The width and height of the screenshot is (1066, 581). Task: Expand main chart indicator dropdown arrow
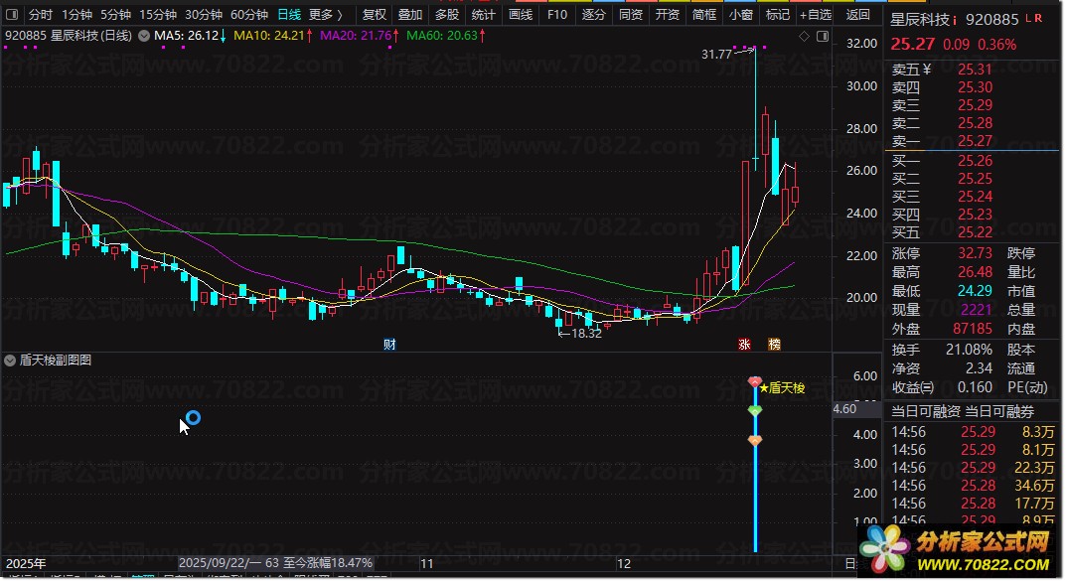144,36
